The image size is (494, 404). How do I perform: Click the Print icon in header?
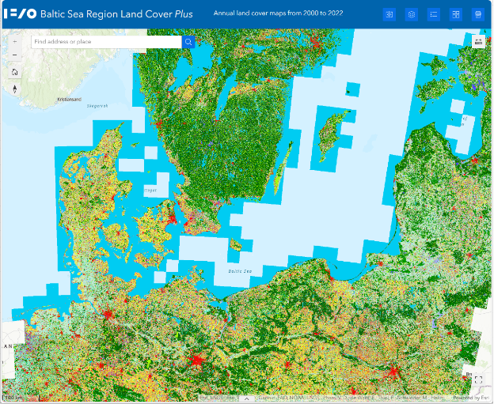pyautogui.click(x=477, y=14)
